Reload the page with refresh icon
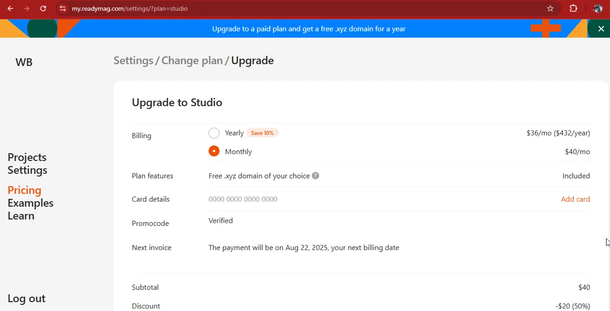Screen dimensions: 610x311 click(43, 9)
